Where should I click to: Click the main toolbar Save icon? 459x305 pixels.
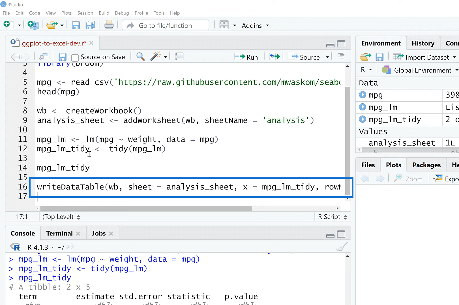[76, 25]
